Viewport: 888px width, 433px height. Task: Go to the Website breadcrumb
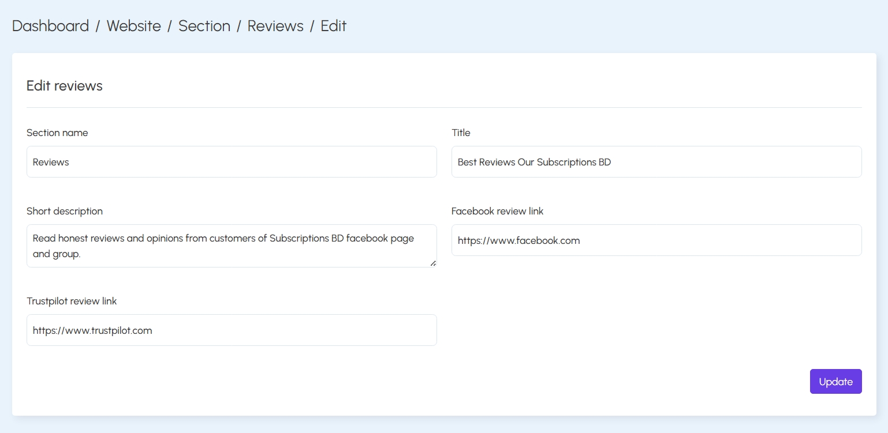134,26
